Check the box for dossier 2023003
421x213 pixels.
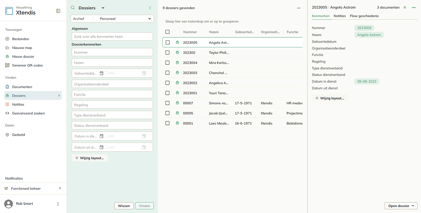pyautogui.click(x=168, y=73)
